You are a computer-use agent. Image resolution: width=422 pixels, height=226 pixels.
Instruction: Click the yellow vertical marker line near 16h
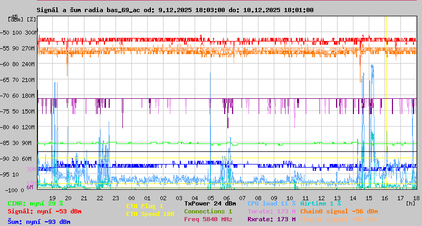(x=386, y=105)
